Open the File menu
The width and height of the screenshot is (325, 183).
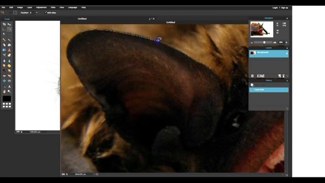click(x=4, y=8)
